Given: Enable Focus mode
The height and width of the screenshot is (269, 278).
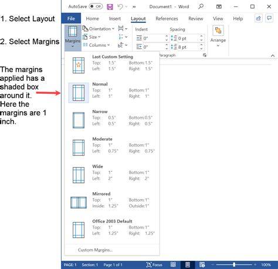Looking at the screenshot, I should click(154, 265).
